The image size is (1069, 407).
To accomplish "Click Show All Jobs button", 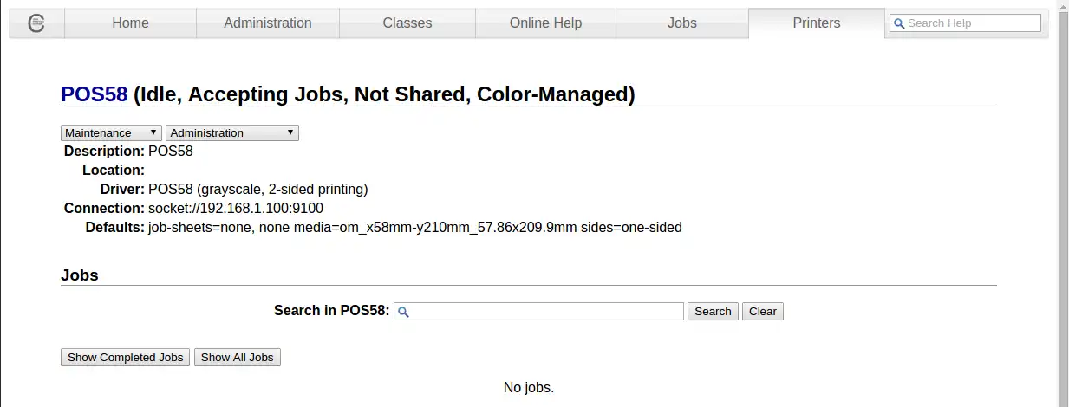I will click(x=238, y=357).
